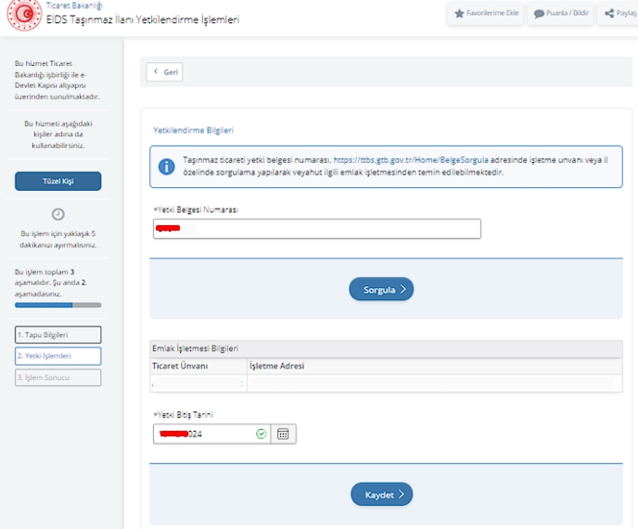Select step 2. Yetki İşlemleri
The width and height of the screenshot is (638, 529).
(57, 356)
